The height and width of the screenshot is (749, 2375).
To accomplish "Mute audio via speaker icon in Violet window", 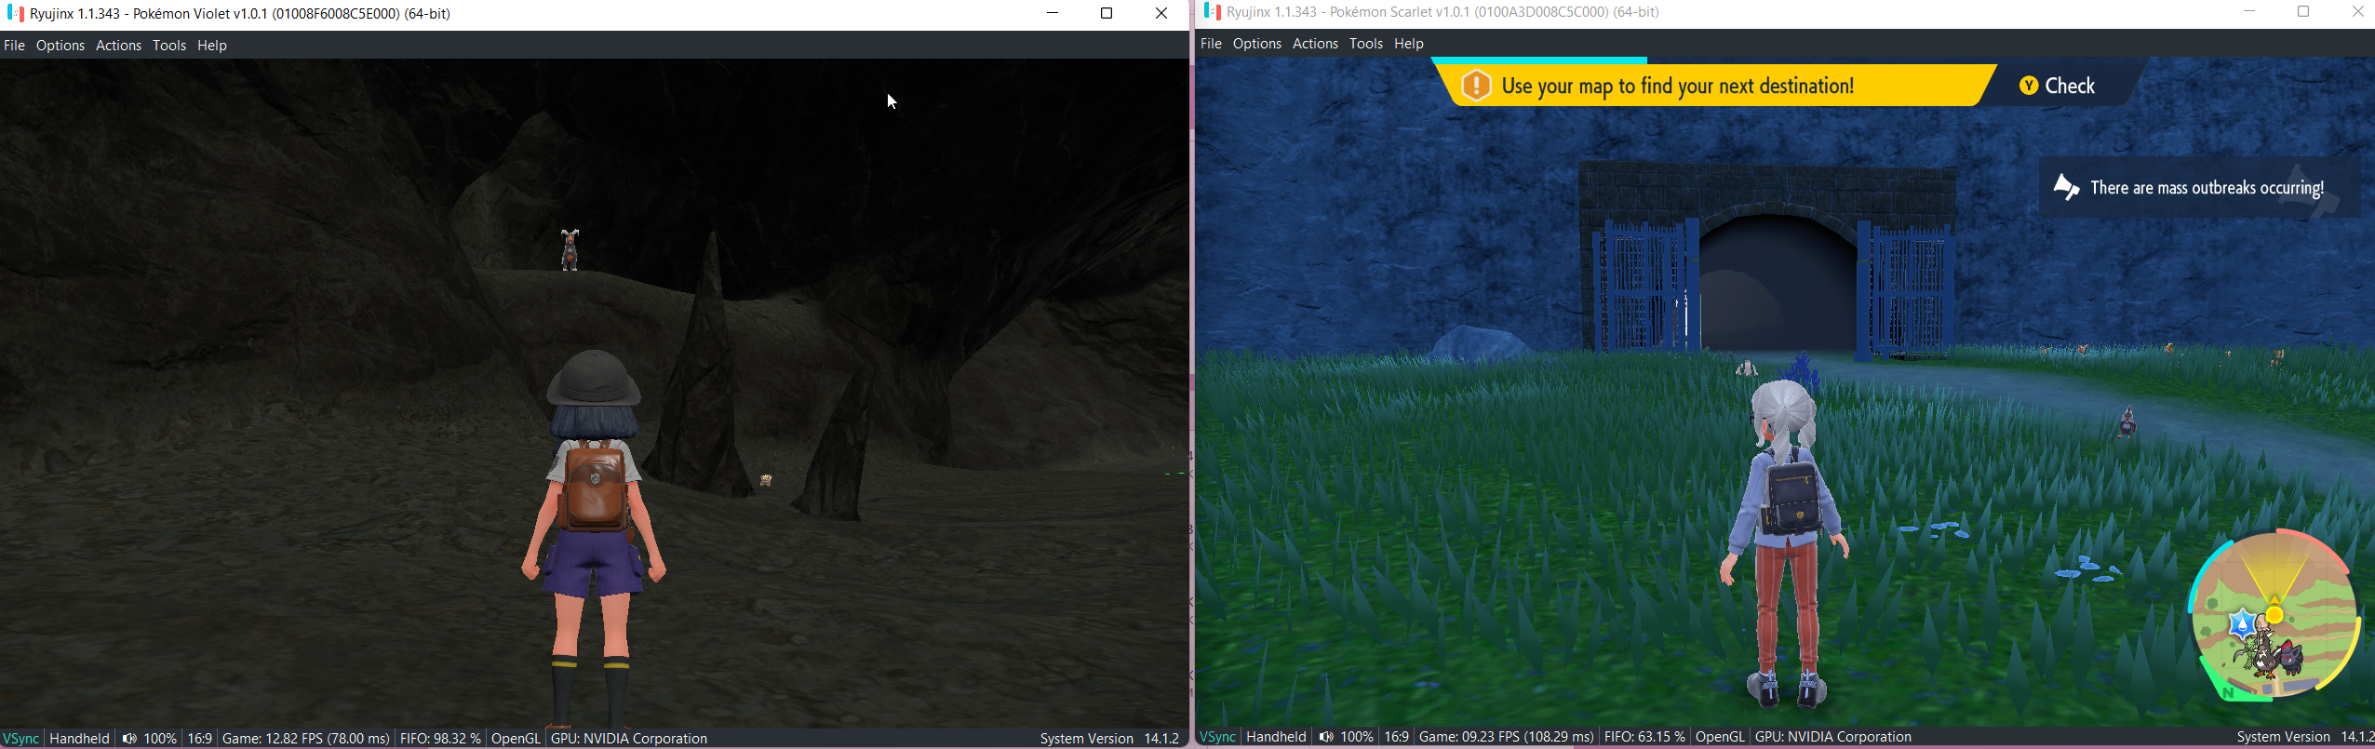I will (129, 739).
